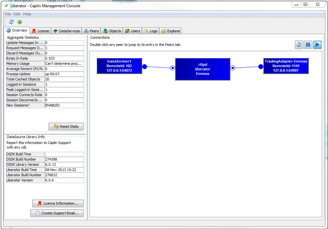Click the green help icon in the toolbar
328x229 pixels.
[20, 22]
